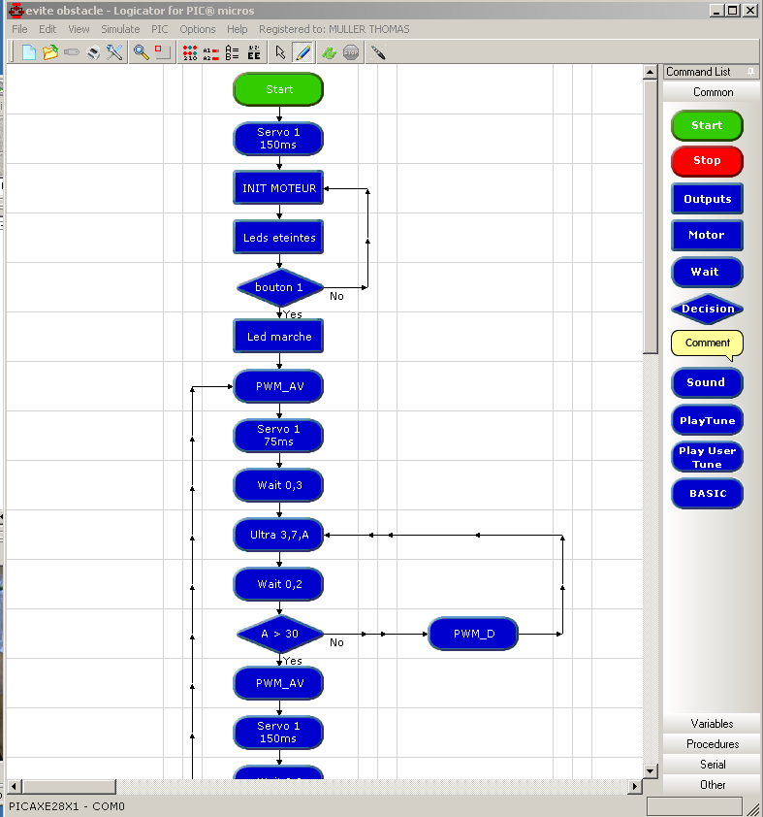
Task: Pick the Decision diamond command
Action: pos(707,309)
